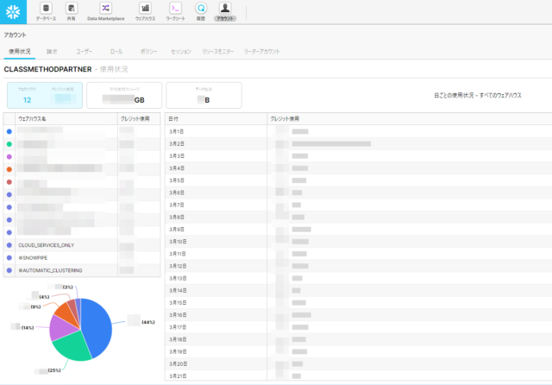
Task: Switch to the 請求 tab
Action: pyautogui.click(x=52, y=52)
